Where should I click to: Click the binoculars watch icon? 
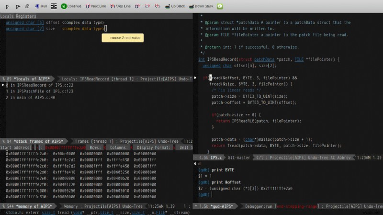pyautogui.click(x=27, y=6)
